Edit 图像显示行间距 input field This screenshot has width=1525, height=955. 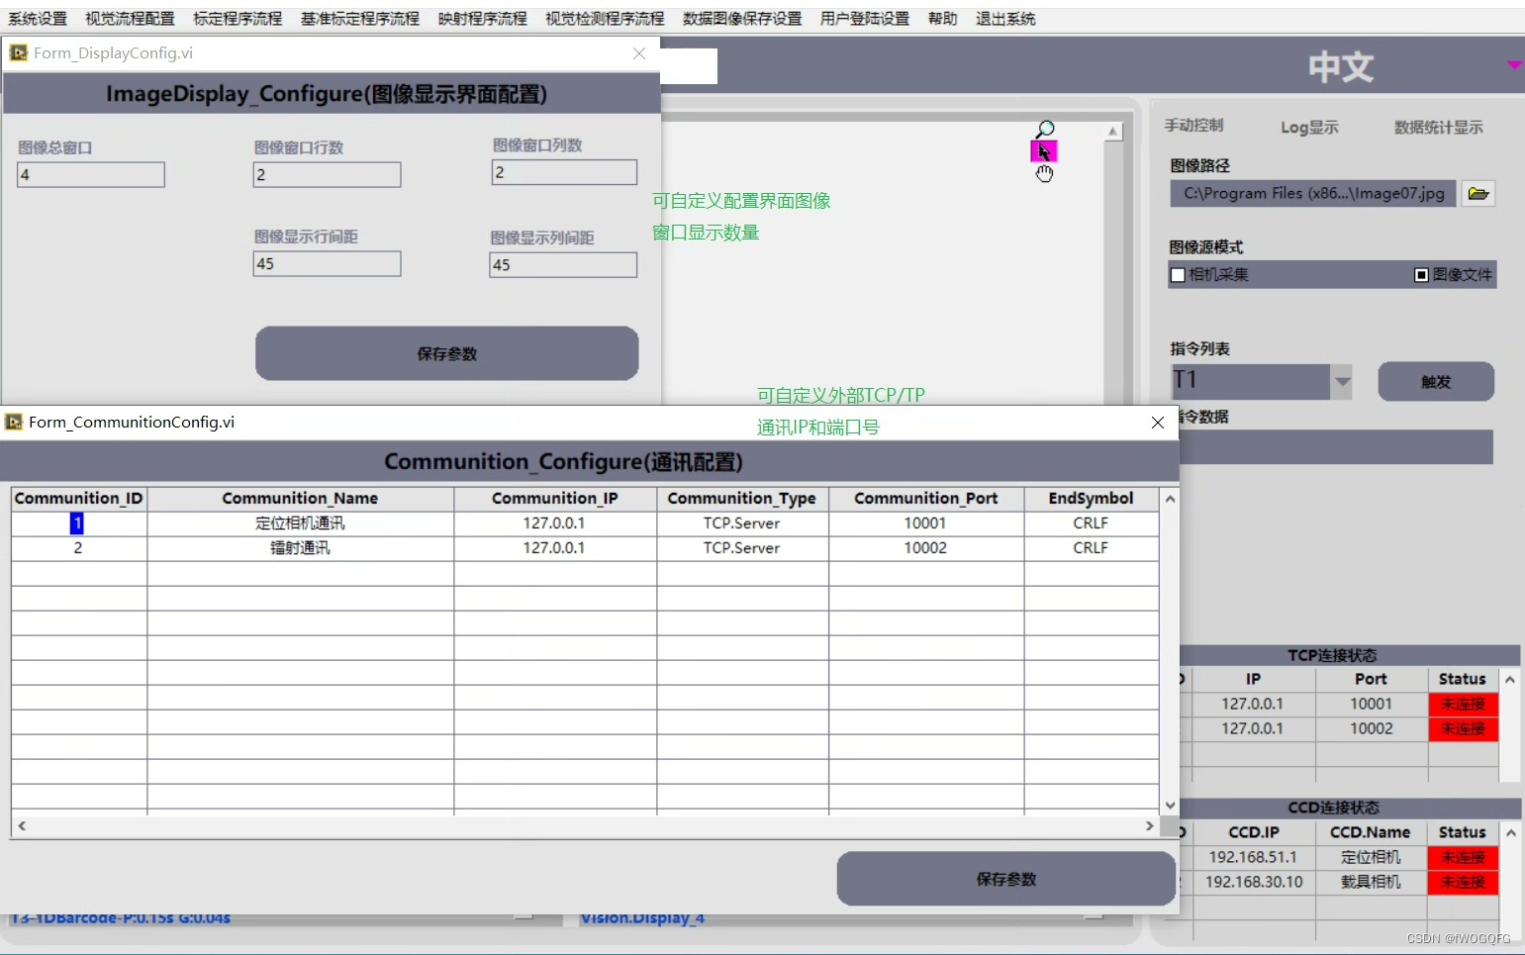[327, 263]
